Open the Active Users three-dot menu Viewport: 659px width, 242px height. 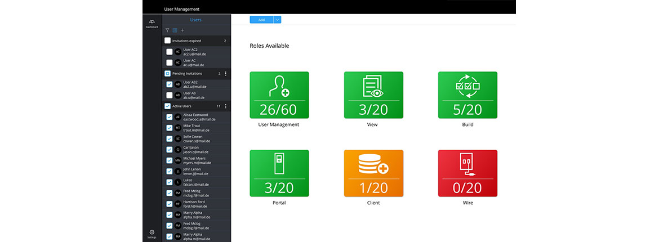click(x=226, y=106)
